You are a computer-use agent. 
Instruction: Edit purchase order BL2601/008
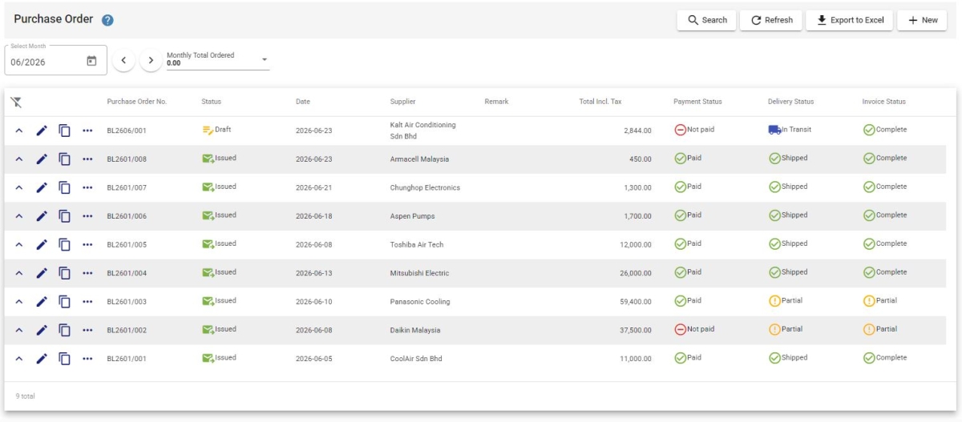42,159
